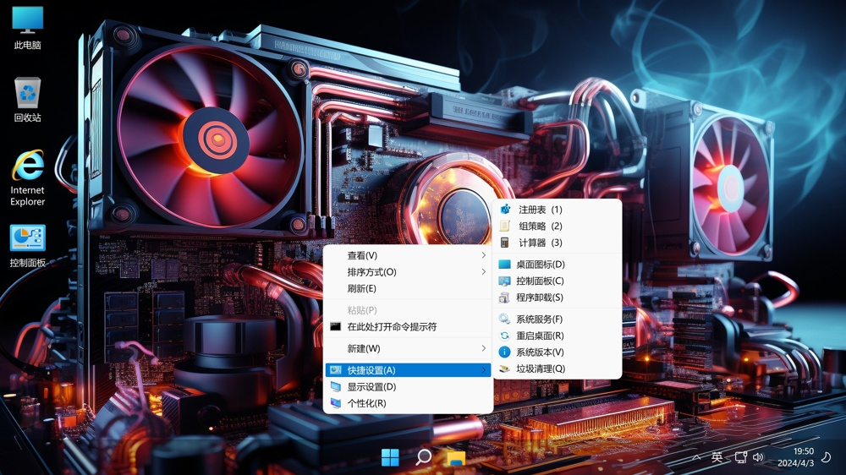
Task: Click the 显示设置(D) monitor icon
Action: click(x=336, y=386)
